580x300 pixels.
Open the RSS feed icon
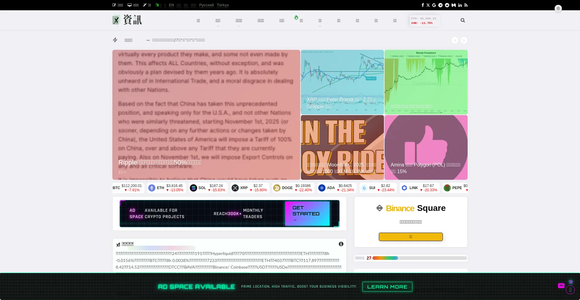click(x=466, y=5)
